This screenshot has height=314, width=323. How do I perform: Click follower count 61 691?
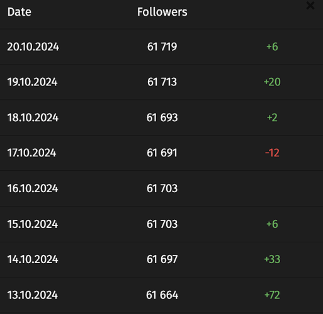pyautogui.click(x=162, y=153)
